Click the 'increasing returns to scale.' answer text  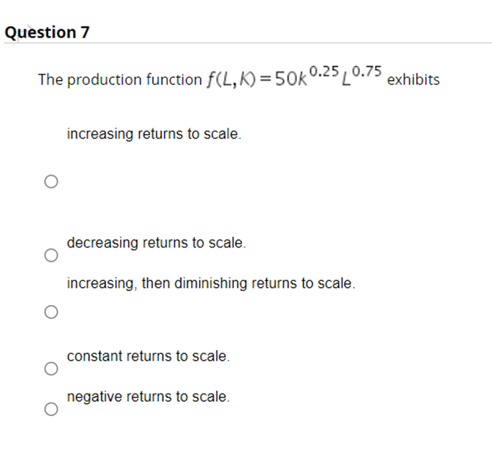(154, 134)
